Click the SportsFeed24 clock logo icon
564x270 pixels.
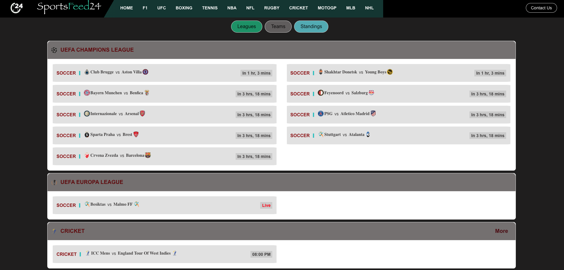pos(17,8)
